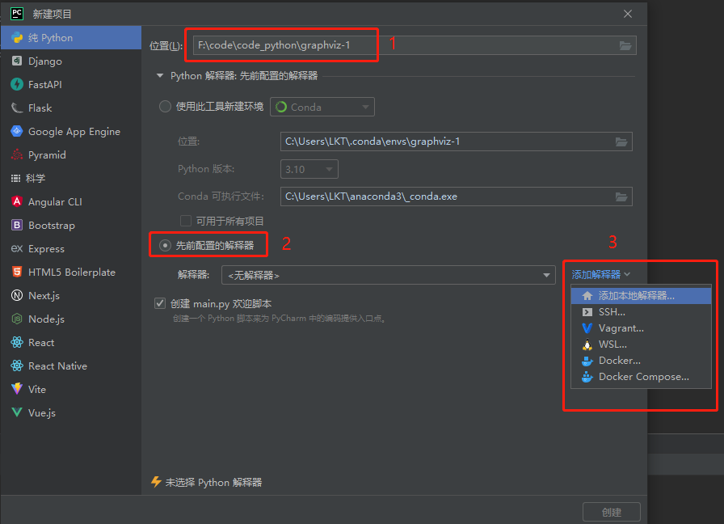724x524 pixels.
Task: Choose the Vue.js project icon
Action: coord(17,412)
